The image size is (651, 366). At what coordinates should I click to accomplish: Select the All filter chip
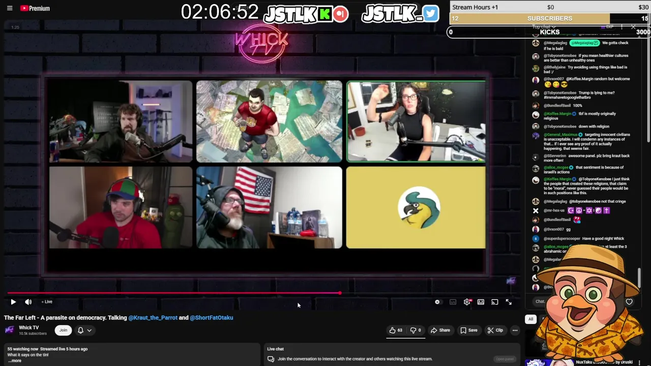pos(530,319)
